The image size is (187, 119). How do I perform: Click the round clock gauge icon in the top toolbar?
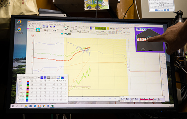click(x=65, y=27)
